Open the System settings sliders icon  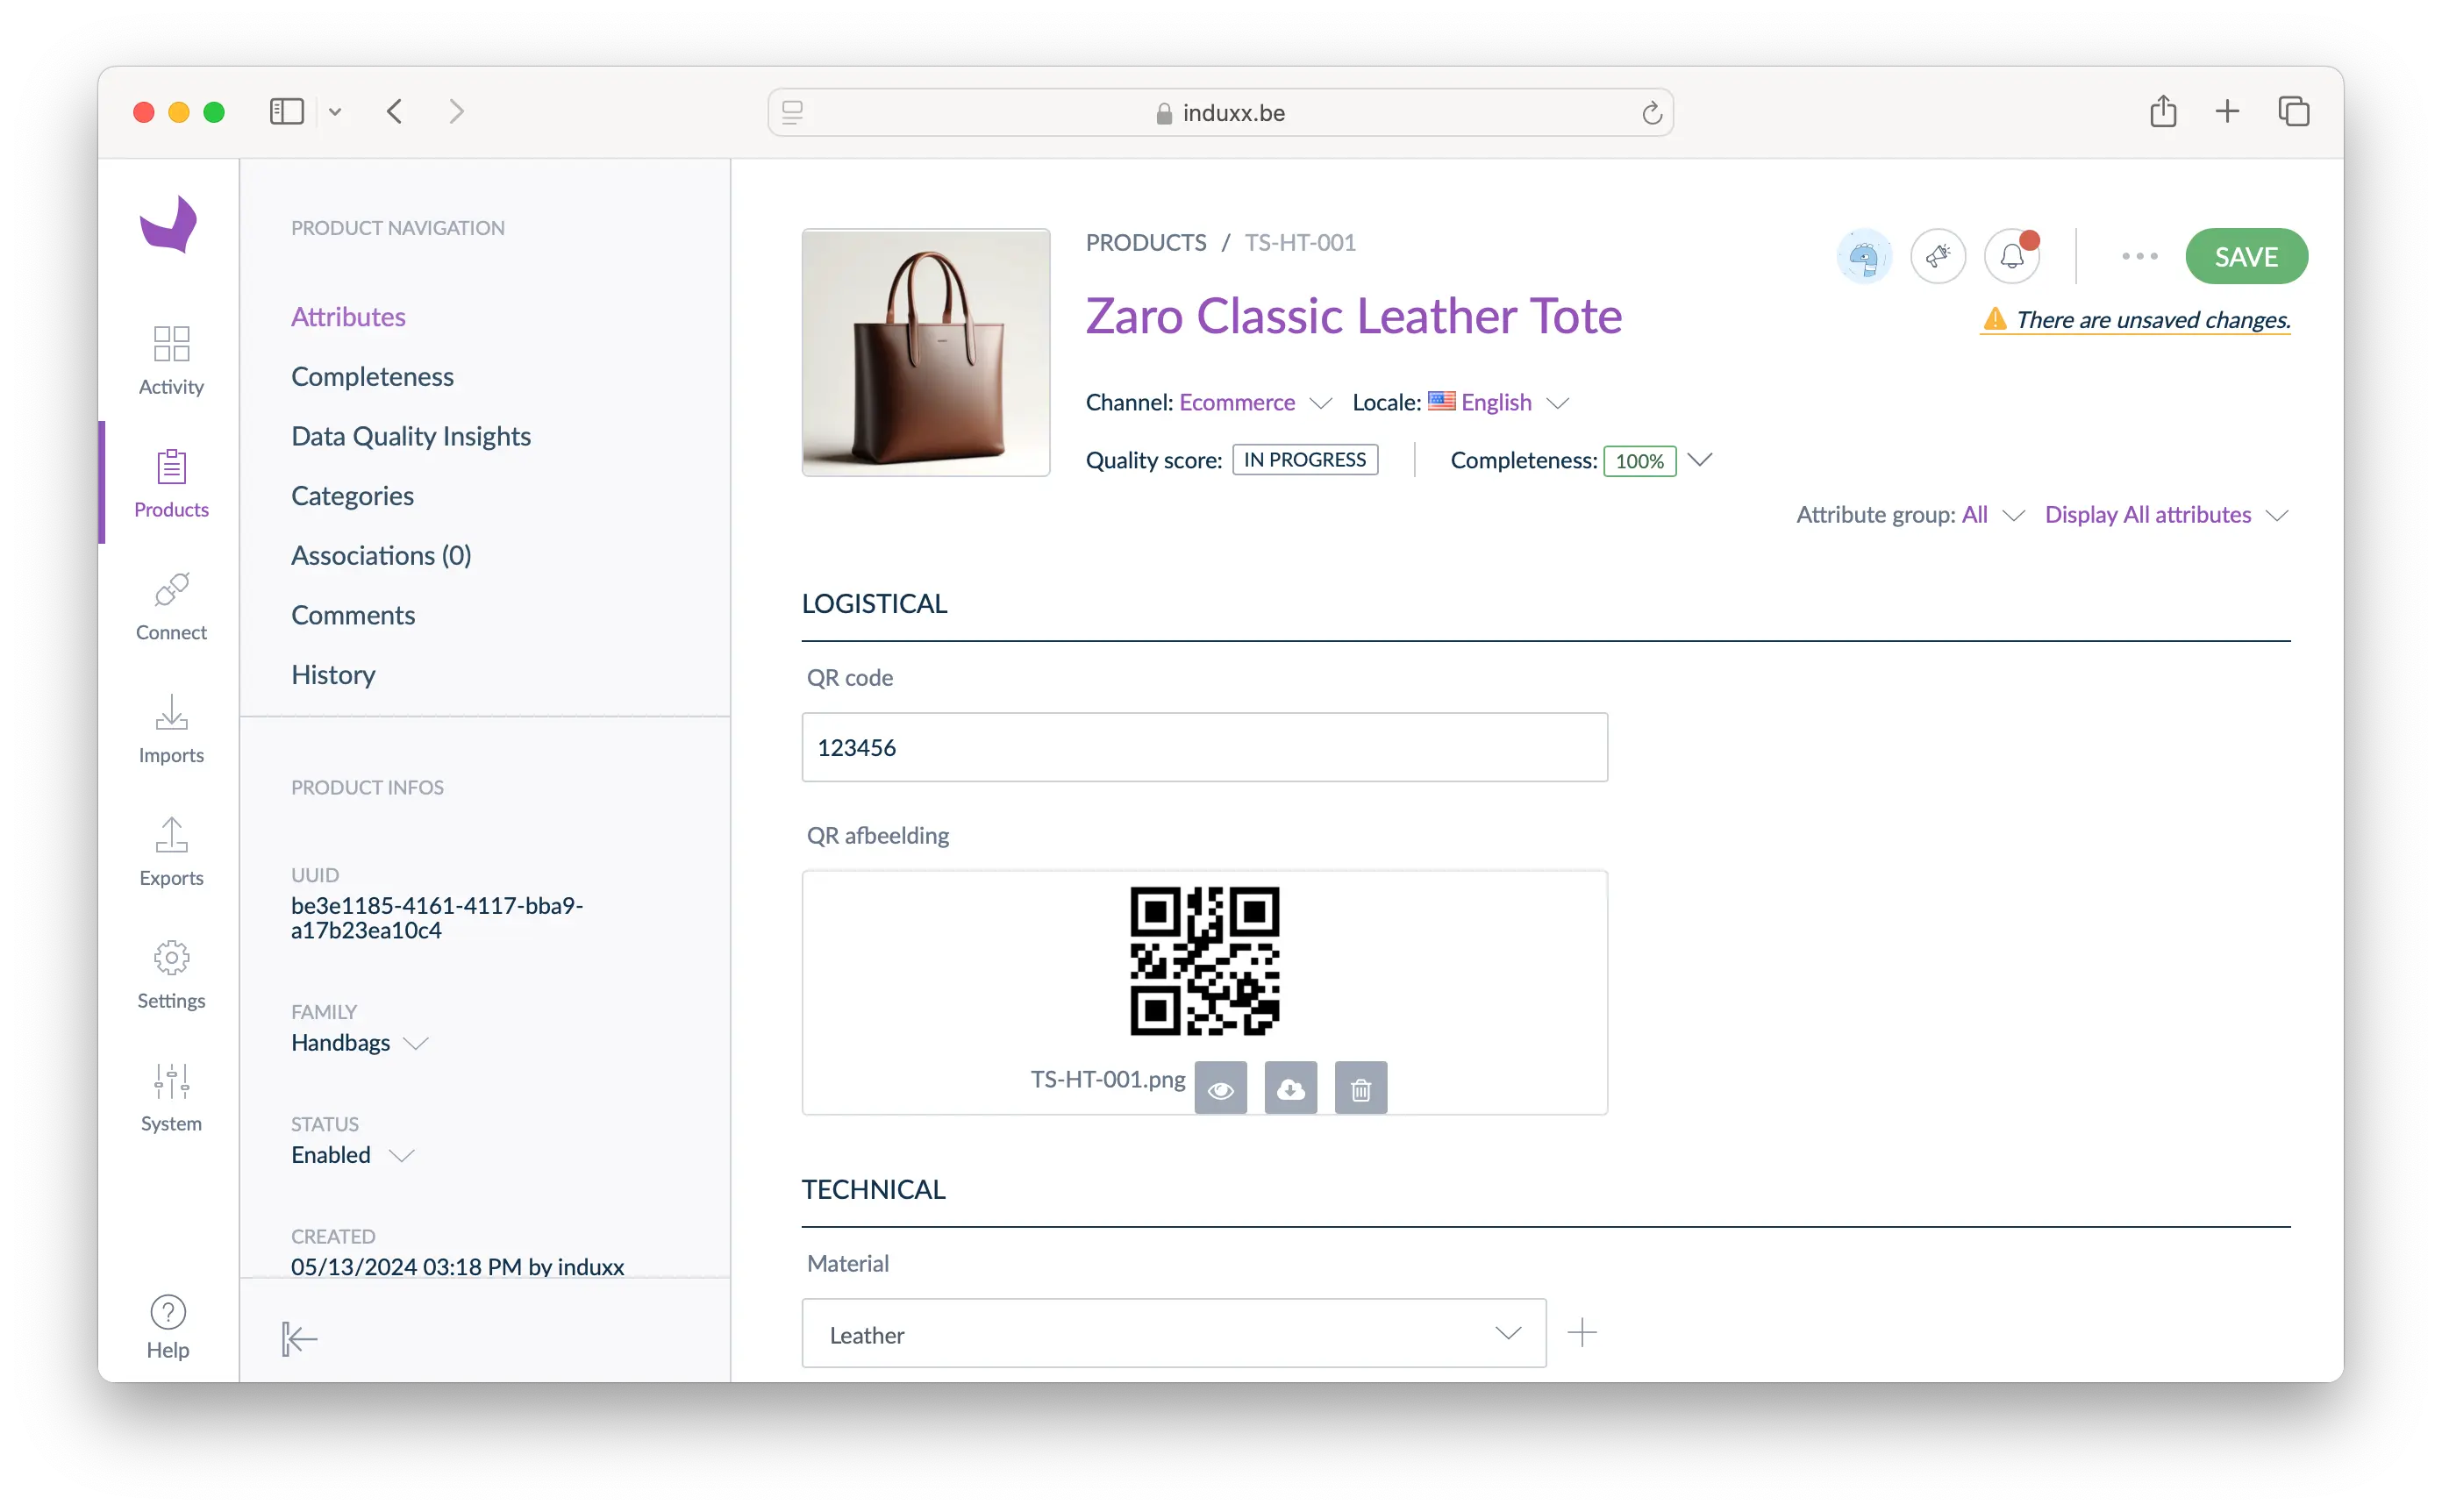[171, 1081]
